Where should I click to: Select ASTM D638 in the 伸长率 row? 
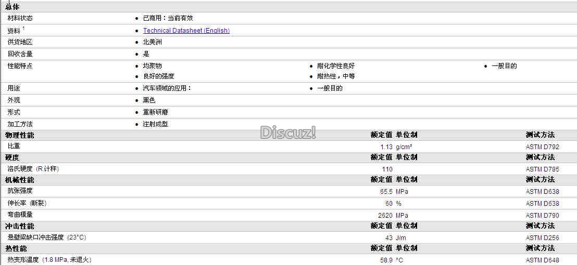pos(543,203)
